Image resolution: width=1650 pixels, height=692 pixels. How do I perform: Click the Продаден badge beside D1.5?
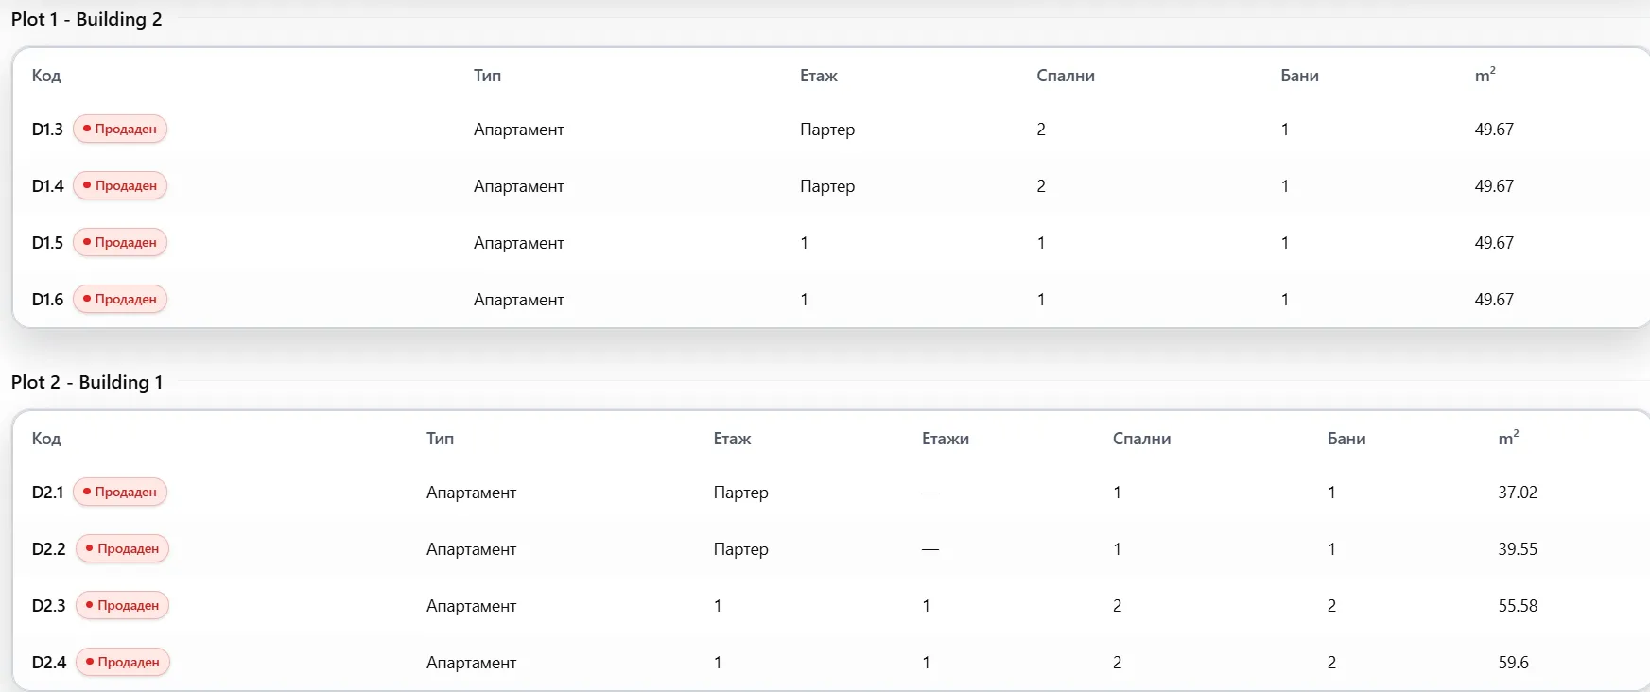120,242
